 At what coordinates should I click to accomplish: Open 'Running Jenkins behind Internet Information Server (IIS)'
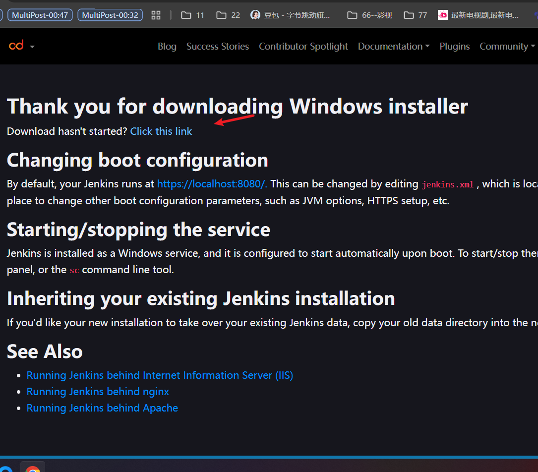point(160,375)
